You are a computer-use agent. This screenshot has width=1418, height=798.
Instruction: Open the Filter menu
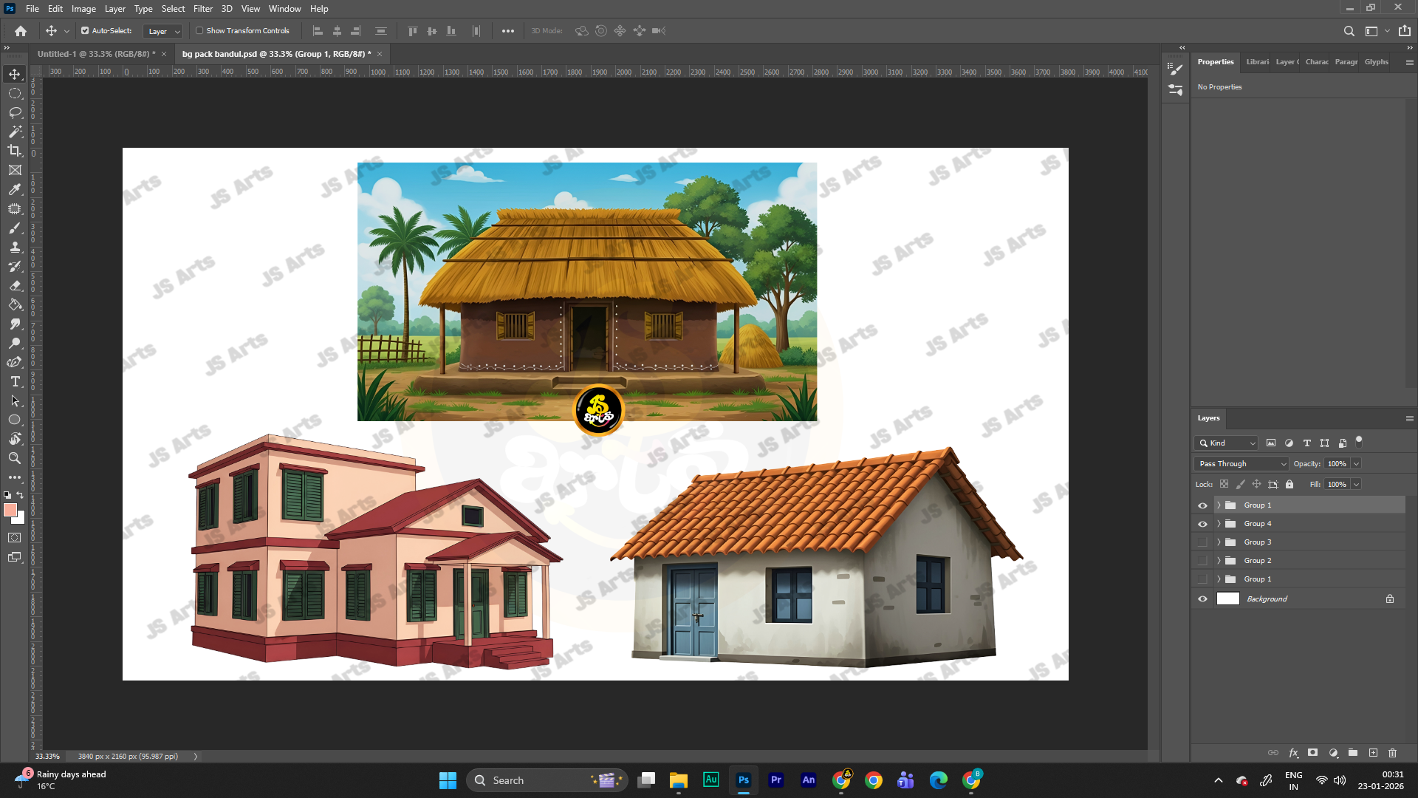[x=202, y=9]
